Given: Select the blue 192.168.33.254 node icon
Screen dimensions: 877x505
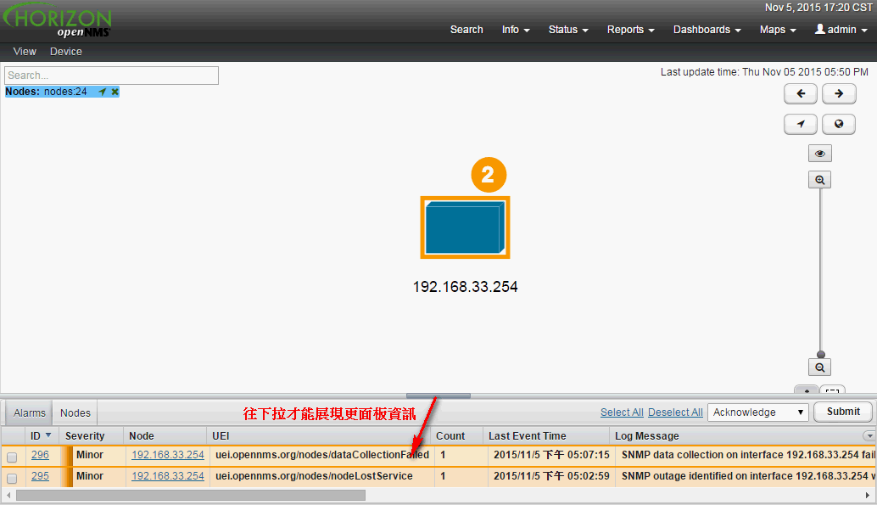Looking at the screenshot, I should [x=465, y=227].
